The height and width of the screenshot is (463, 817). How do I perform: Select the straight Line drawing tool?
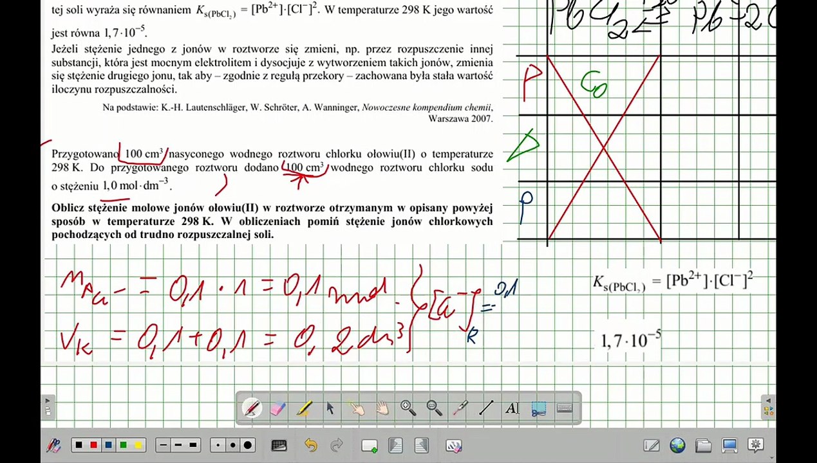(x=486, y=408)
